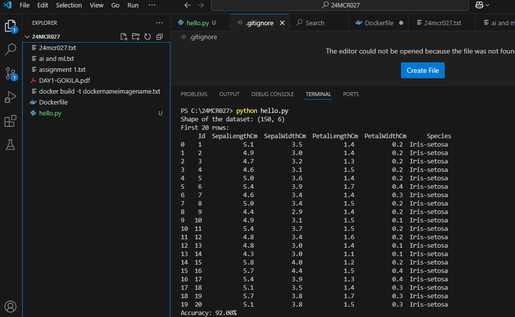Open the Source Control view
The height and width of the screenshot is (317, 515).
pos(10,74)
